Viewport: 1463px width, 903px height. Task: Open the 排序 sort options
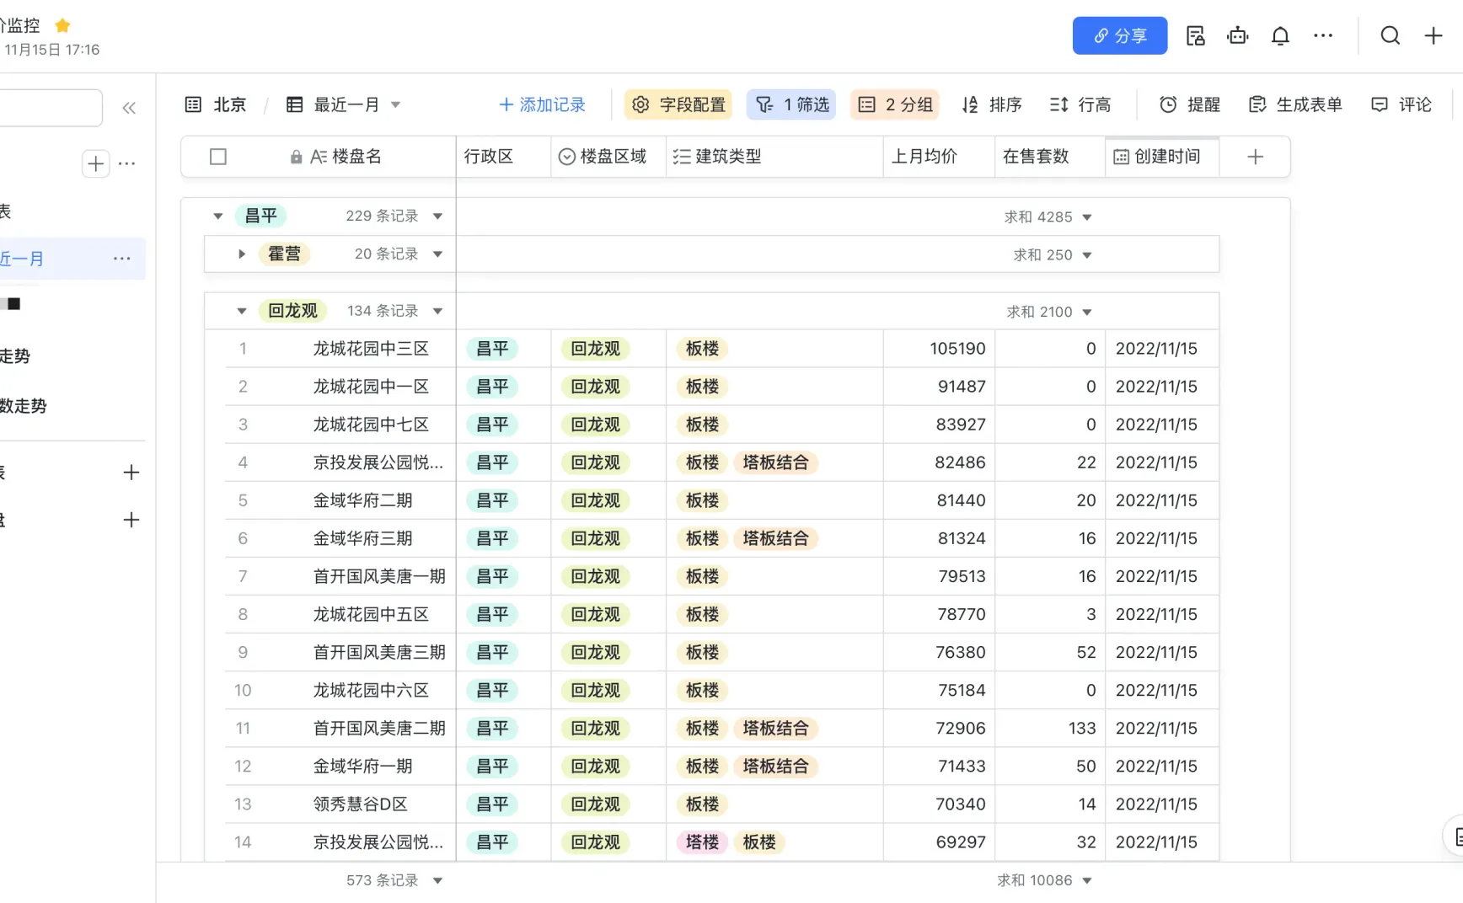(x=992, y=104)
